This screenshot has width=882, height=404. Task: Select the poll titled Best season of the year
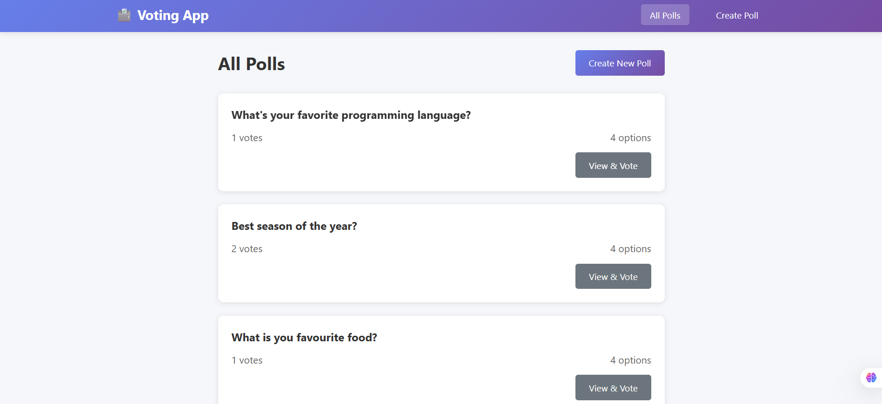(294, 226)
